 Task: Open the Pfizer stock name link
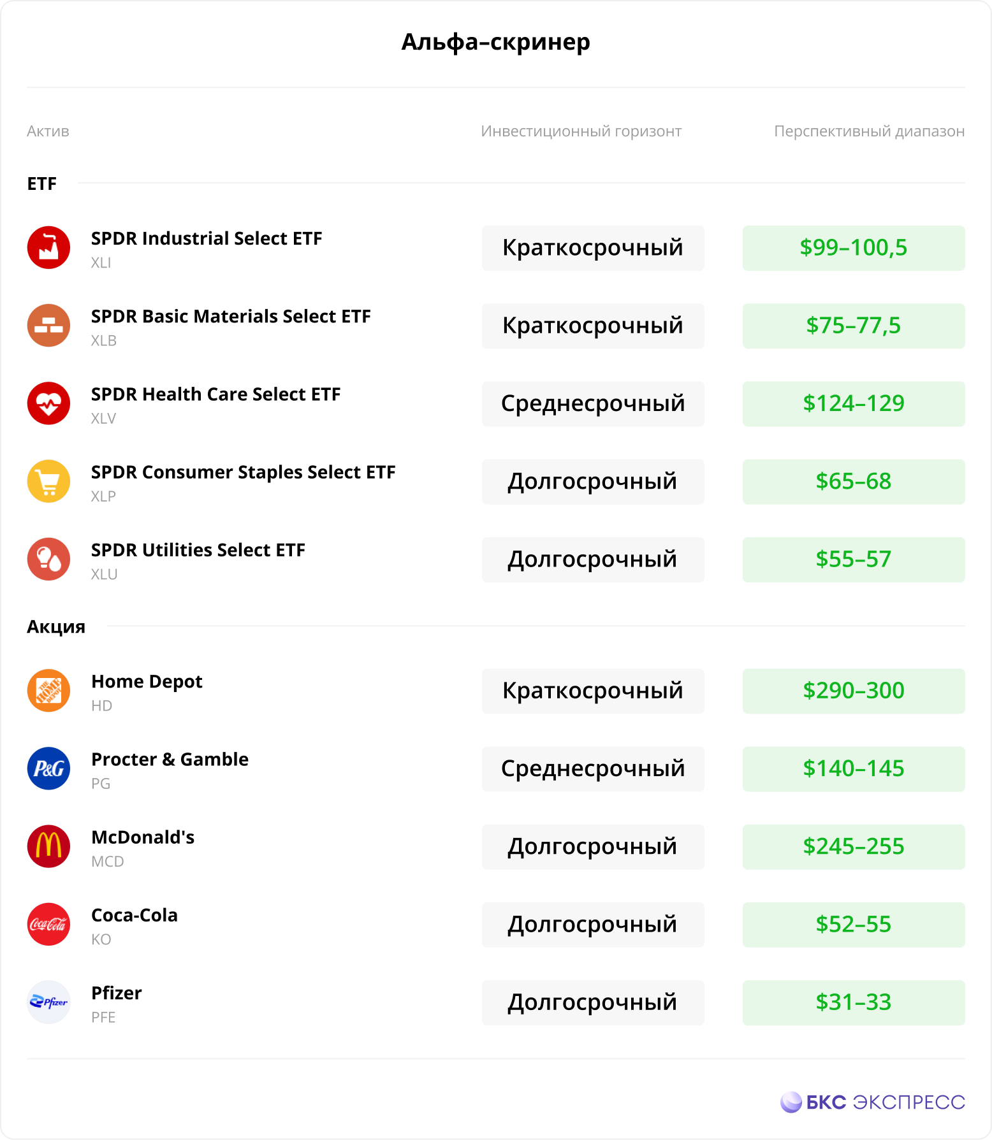[117, 993]
